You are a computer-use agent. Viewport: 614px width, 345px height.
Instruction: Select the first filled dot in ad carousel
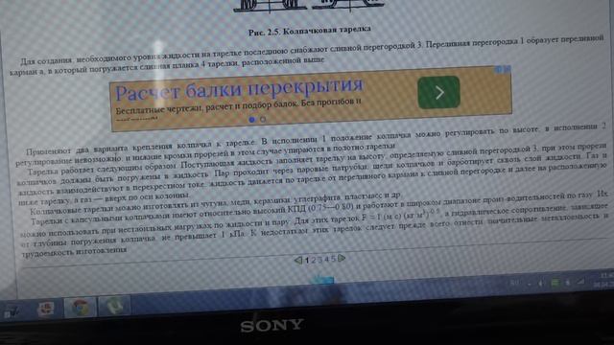251,119
